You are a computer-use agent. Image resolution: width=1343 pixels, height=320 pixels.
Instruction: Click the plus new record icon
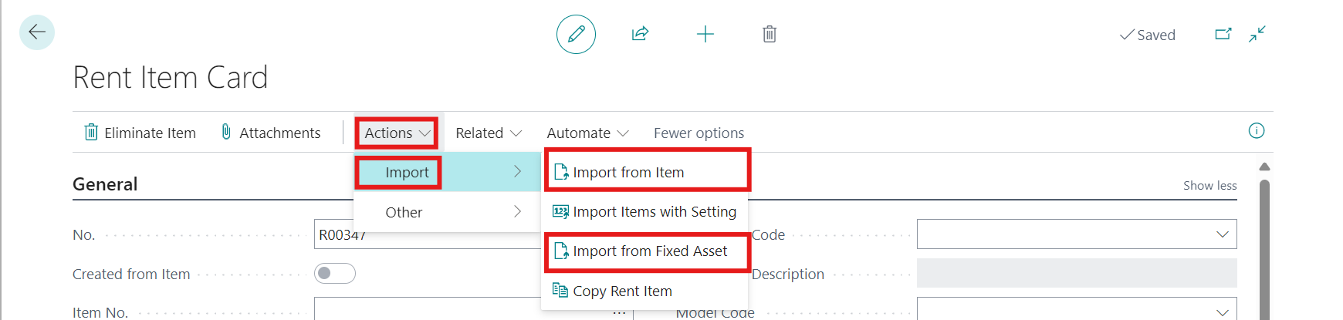pyautogui.click(x=705, y=34)
